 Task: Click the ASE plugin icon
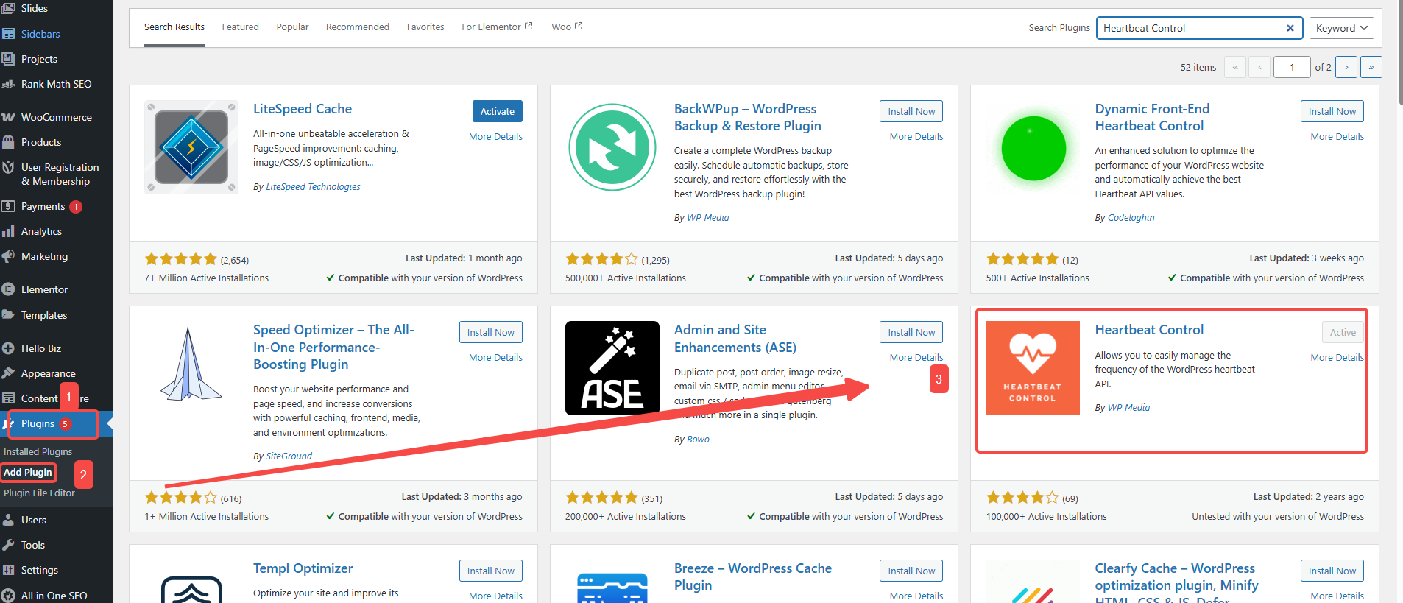pyautogui.click(x=612, y=368)
